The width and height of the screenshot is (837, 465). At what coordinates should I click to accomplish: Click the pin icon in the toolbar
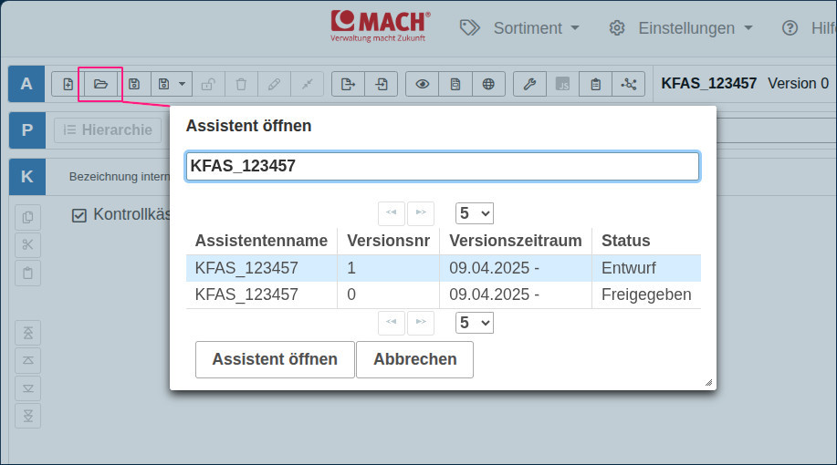(x=308, y=84)
